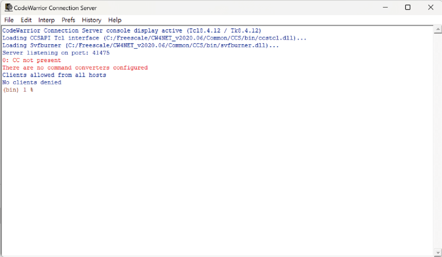The image size is (442, 257).
Task: Click the 'No clients denied' line
Action: (32, 82)
